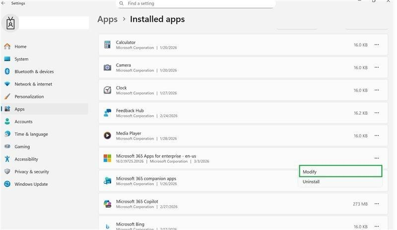Open Time & language settings
Screen dimensions: 397x230
pyautogui.click(x=45, y=134)
